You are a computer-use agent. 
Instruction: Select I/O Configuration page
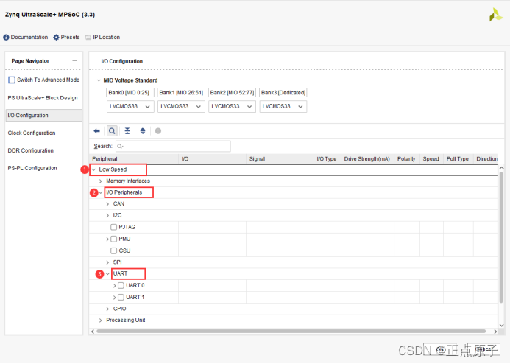tap(44, 115)
